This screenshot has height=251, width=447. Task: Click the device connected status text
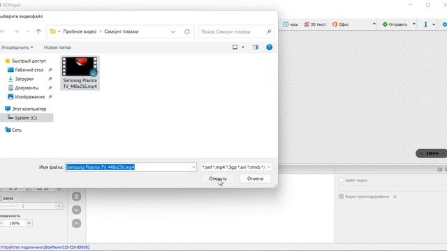pos(45,248)
